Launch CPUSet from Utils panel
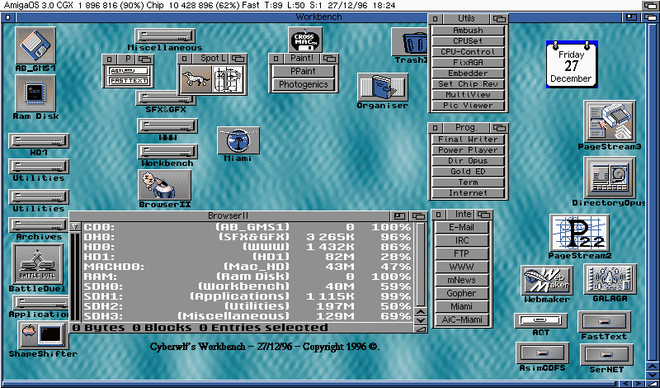 [468, 41]
